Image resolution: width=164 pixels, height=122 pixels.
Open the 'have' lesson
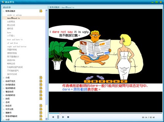pyautogui.click(x=9, y=32)
